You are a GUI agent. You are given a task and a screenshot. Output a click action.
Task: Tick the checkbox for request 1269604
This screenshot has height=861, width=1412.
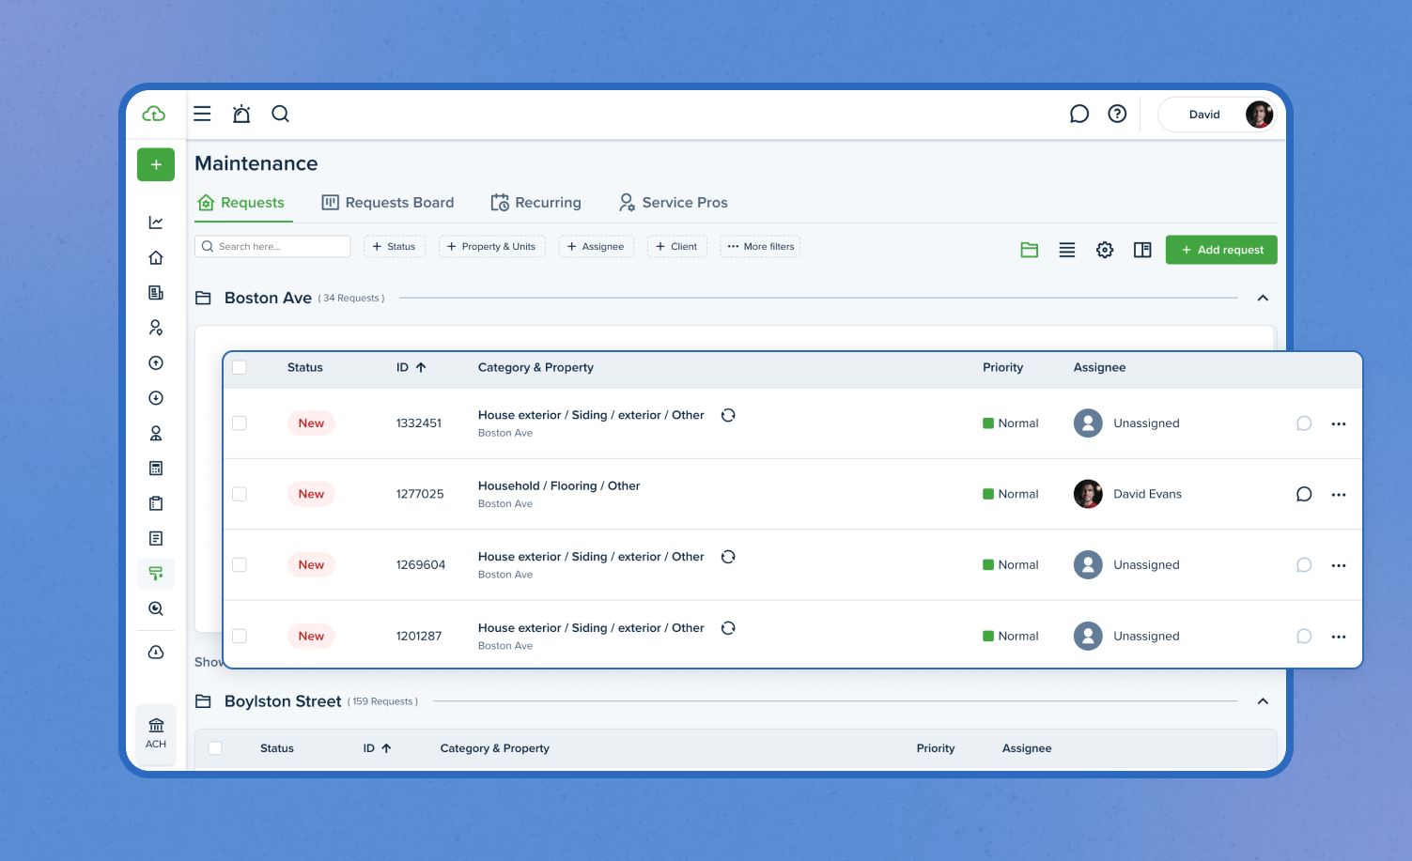(x=240, y=565)
